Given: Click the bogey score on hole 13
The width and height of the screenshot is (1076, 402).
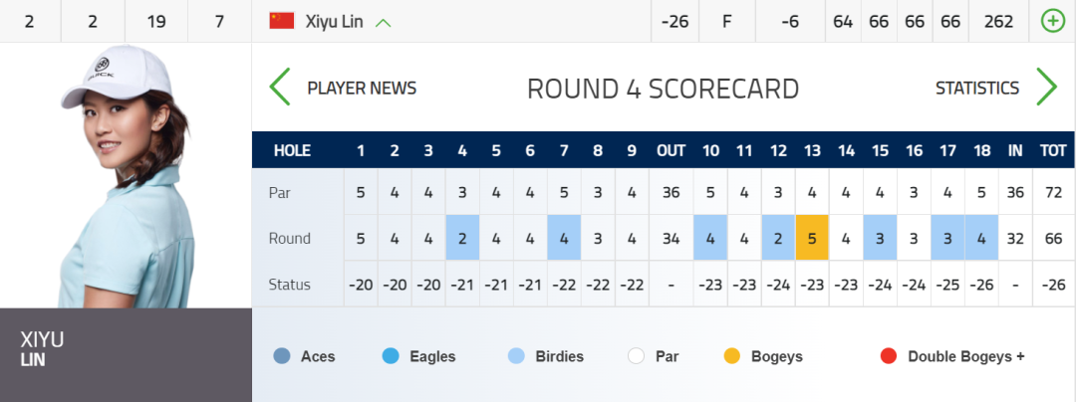Looking at the screenshot, I should tap(812, 239).
